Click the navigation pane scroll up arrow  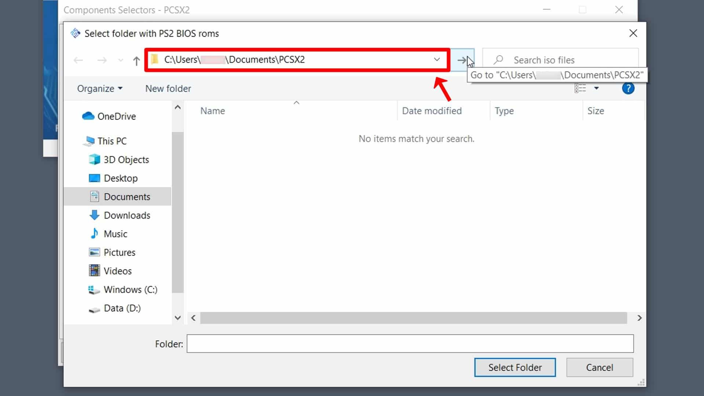[178, 107]
